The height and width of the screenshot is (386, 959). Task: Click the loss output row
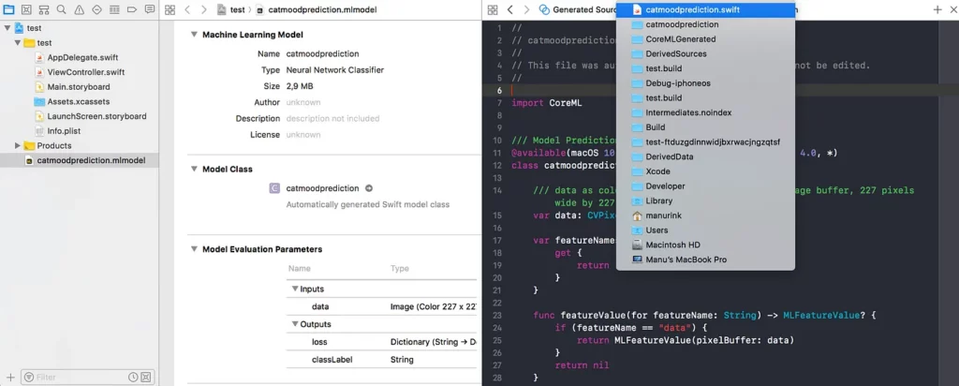[381, 342]
